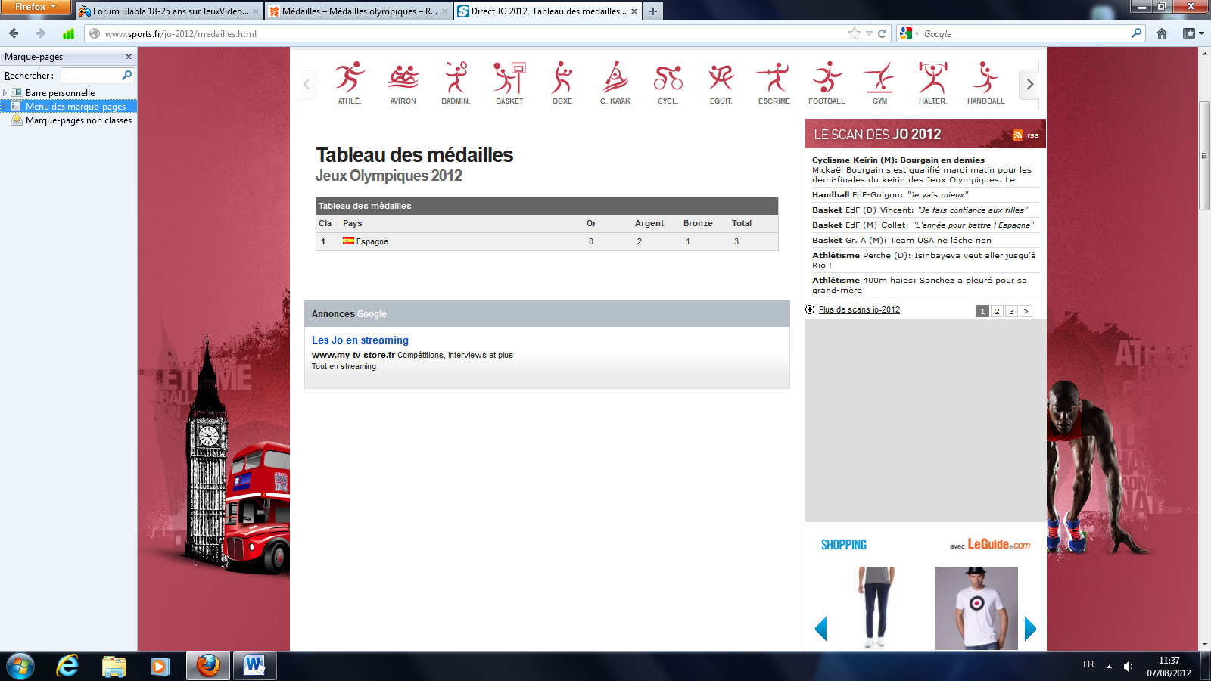Open the Les Jo en streaming ad link

[x=360, y=340]
